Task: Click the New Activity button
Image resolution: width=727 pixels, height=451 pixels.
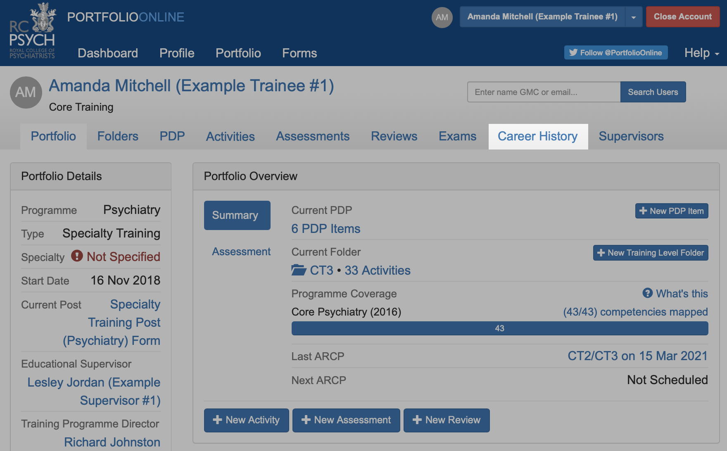Action: [x=246, y=420]
